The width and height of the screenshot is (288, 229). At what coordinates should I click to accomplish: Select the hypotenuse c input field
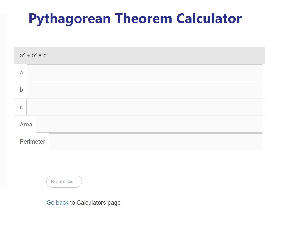pos(144,107)
